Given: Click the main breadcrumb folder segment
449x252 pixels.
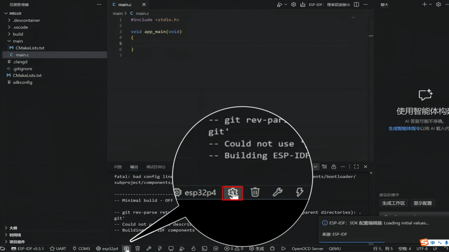Looking at the screenshot, I should (118, 13).
